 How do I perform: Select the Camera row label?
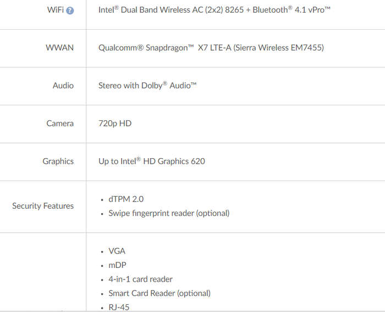(x=60, y=124)
